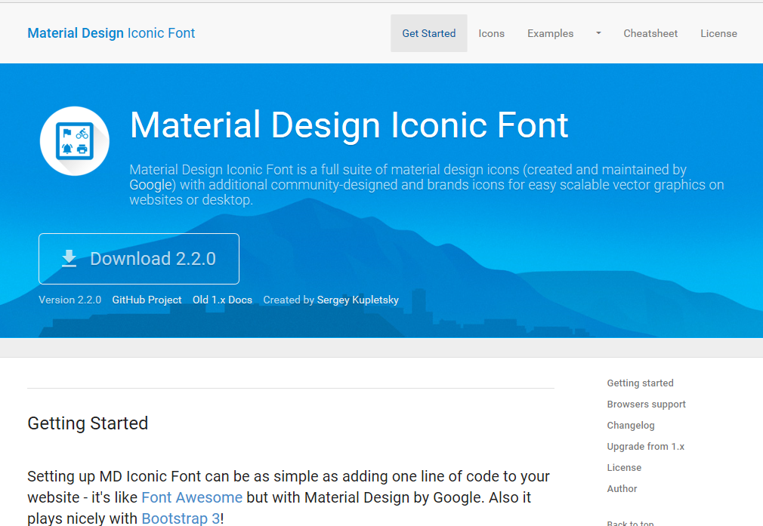
Task: Open License in the top navigation
Action: click(718, 33)
